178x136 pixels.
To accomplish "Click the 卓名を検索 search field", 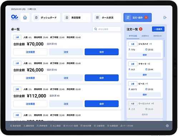I will tap(107, 29).
